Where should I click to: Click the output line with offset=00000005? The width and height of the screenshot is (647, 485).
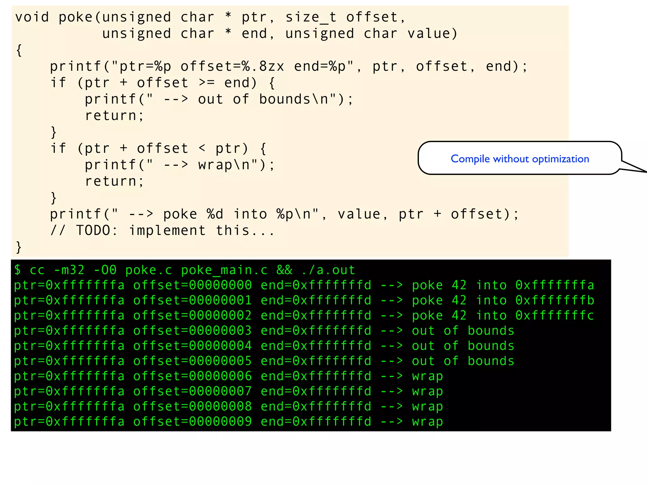tap(264, 361)
